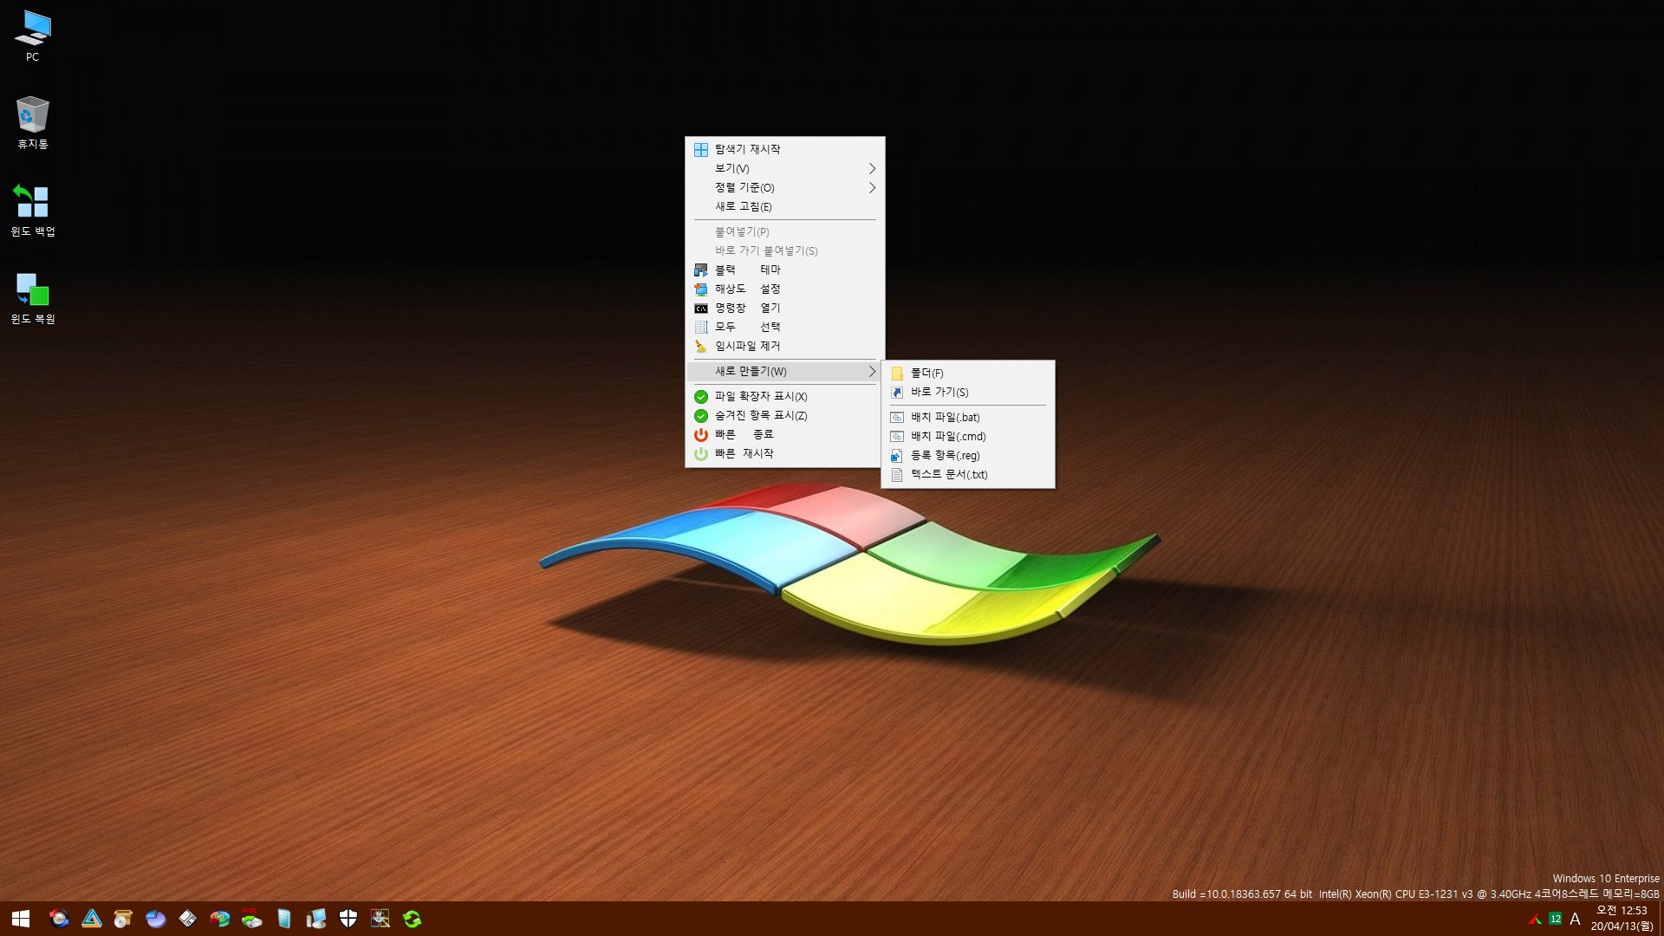Choose 새로 고침(E) menu entry
This screenshot has width=1664, height=936.
(x=784, y=206)
